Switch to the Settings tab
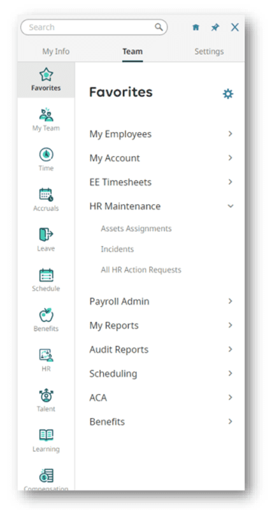The height and width of the screenshot is (510, 272). tap(209, 52)
